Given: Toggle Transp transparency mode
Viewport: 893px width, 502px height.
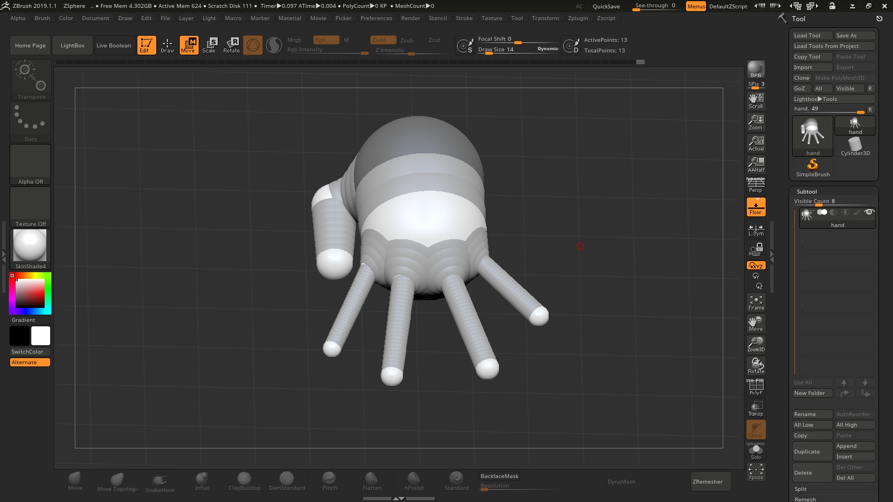Looking at the screenshot, I should tap(756, 408).
